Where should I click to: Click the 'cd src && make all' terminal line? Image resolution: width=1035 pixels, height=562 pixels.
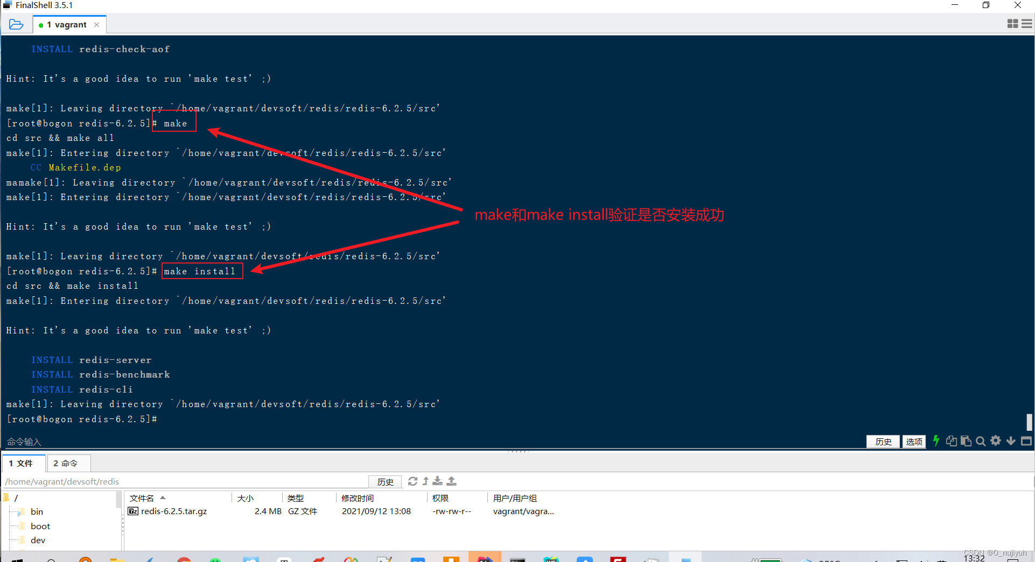click(60, 138)
